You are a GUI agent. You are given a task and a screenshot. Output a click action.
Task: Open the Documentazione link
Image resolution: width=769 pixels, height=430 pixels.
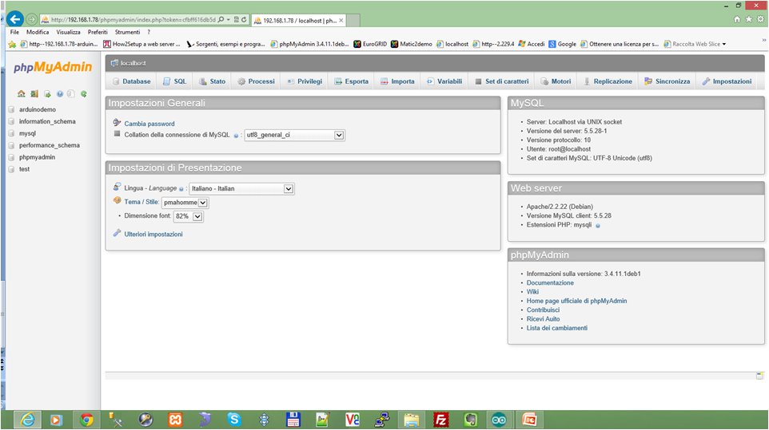coord(550,282)
